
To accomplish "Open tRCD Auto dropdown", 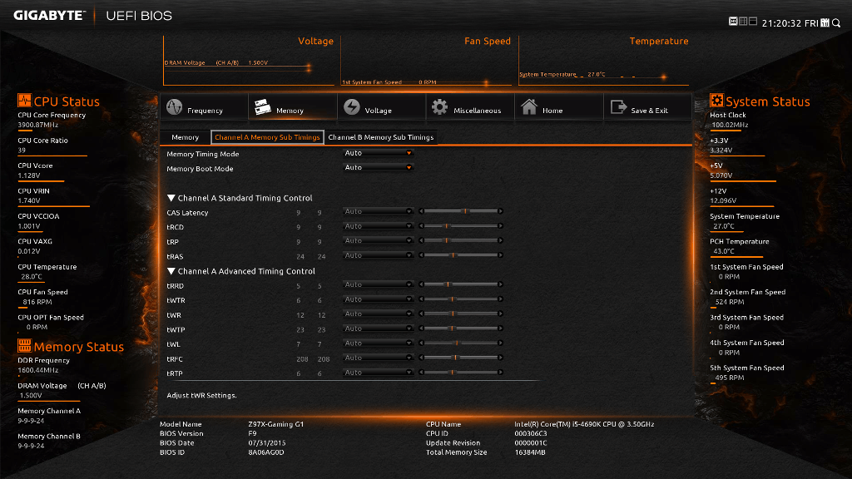I will (379, 226).
